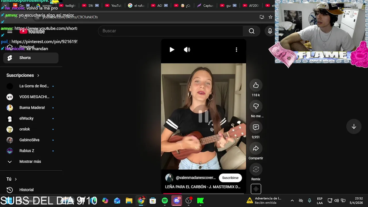Switch to the AF200 browser tab
This screenshot has width=368, height=207.
(x=251, y=5)
